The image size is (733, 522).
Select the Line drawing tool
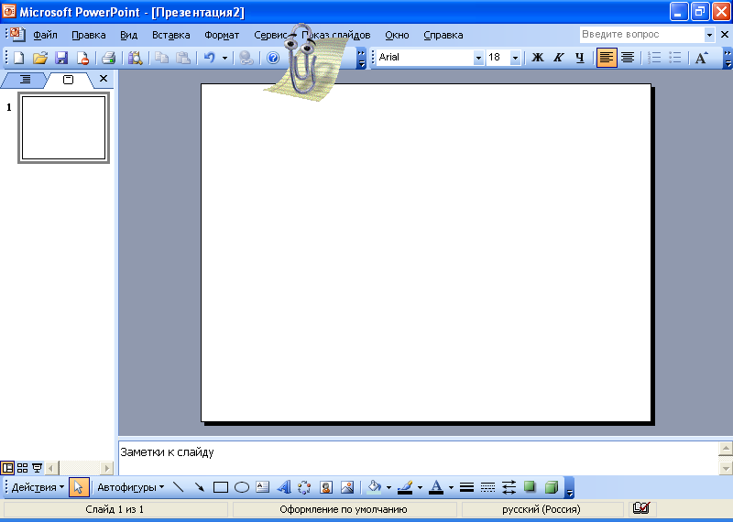coord(178,487)
